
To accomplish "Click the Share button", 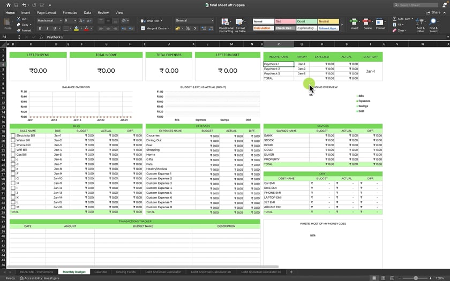I will (x=433, y=12).
